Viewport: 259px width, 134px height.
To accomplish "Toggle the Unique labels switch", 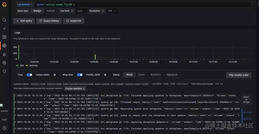I will [x=55, y=75].
